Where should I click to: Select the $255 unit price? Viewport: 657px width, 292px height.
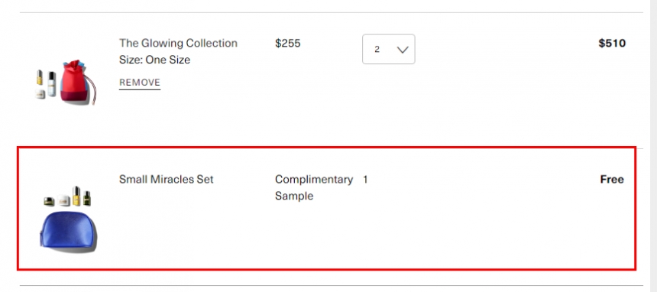click(x=288, y=44)
